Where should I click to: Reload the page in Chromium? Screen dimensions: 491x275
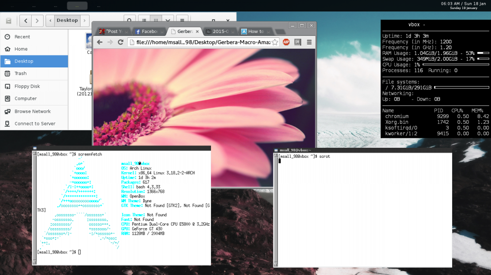click(120, 42)
